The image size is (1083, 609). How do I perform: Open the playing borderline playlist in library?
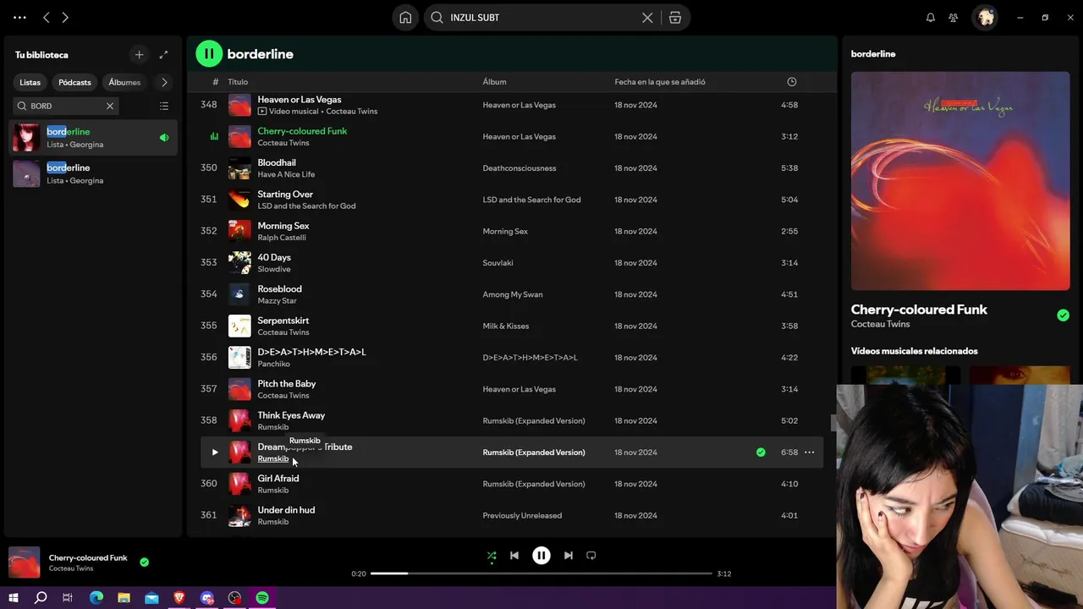click(x=93, y=137)
